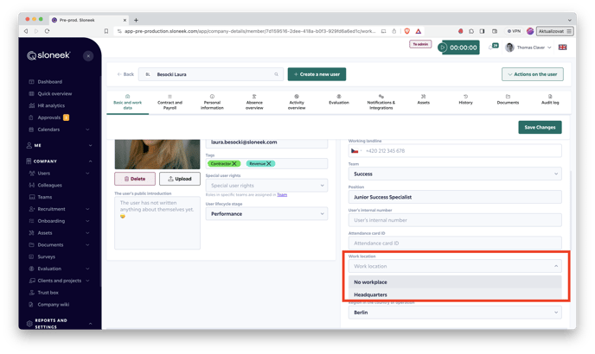Image resolution: width=595 pixels, height=354 pixels.
Task: Open region dropdown showing Berlin
Action: click(x=455, y=313)
